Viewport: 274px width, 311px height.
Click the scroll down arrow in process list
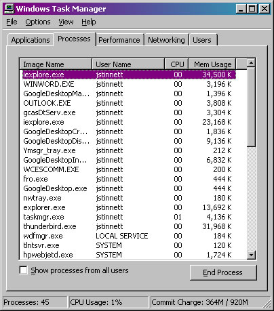coord(251,255)
